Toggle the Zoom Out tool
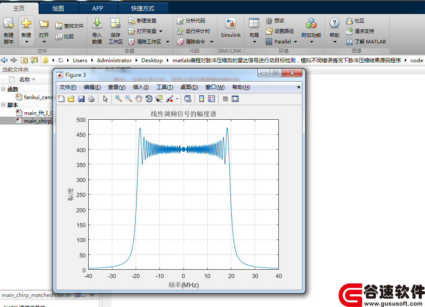This screenshot has width=425, height=307. [x=129, y=99]
